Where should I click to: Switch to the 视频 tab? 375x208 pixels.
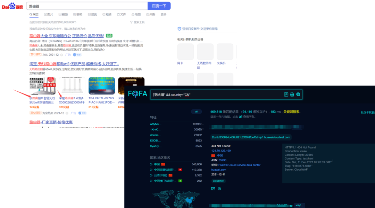[x=63, y=15]
